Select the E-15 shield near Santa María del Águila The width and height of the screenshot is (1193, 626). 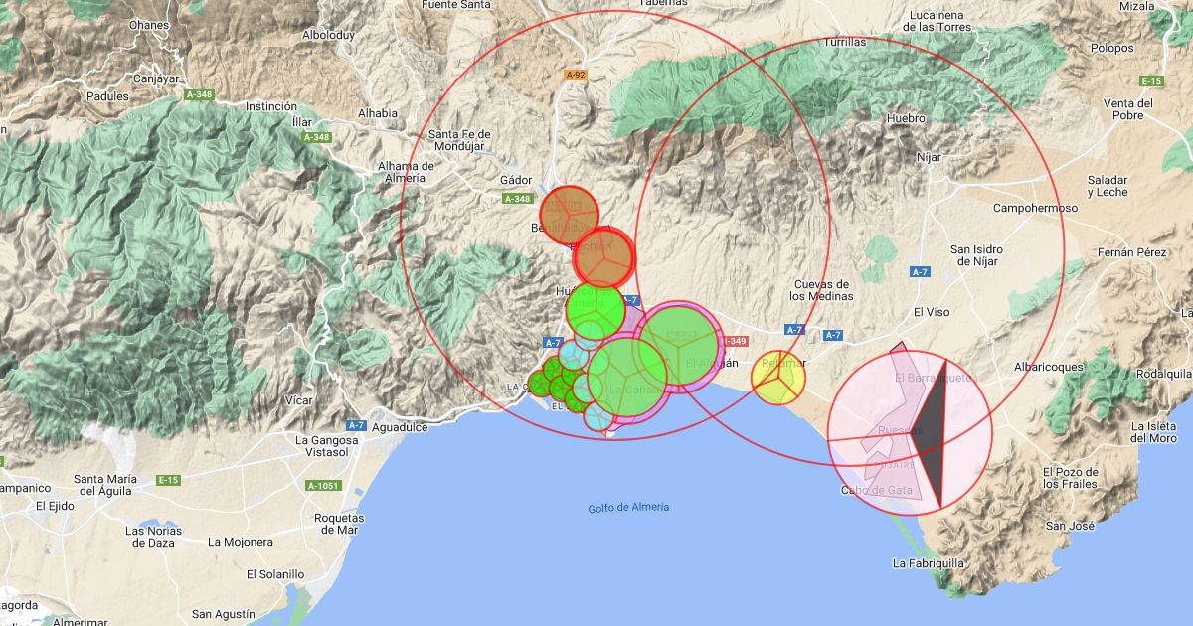click(167, 481)
